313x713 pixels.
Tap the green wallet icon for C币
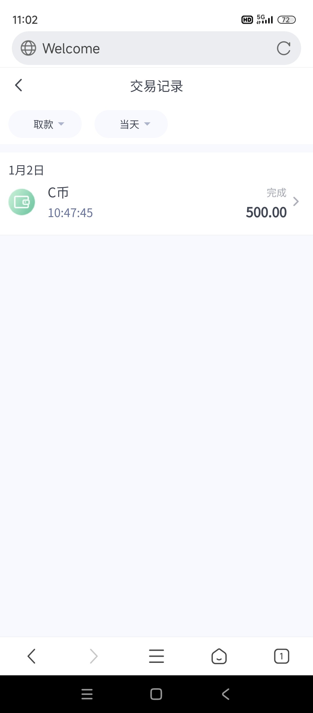22,202
